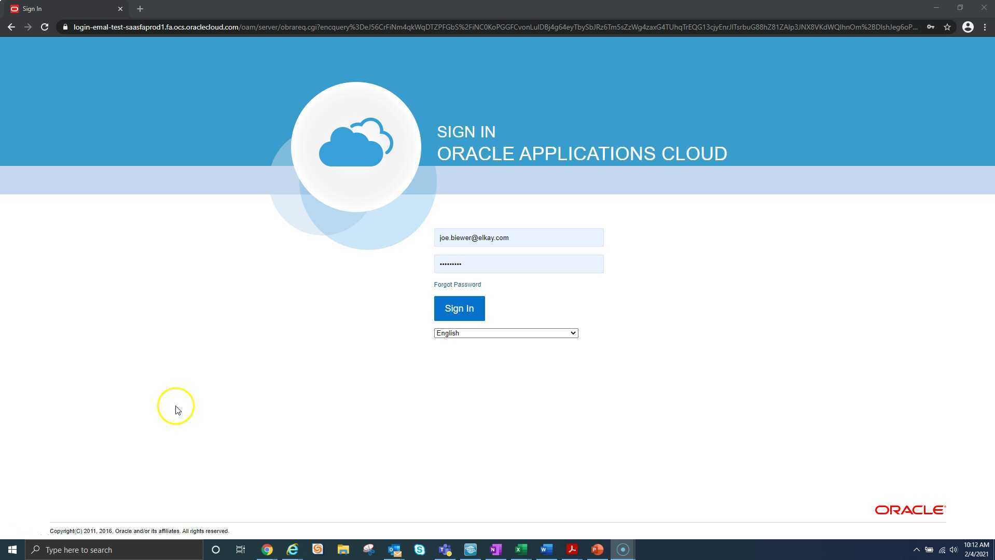
Task: Click the Windows taskbar search box
Action: [x=114, y=550]
